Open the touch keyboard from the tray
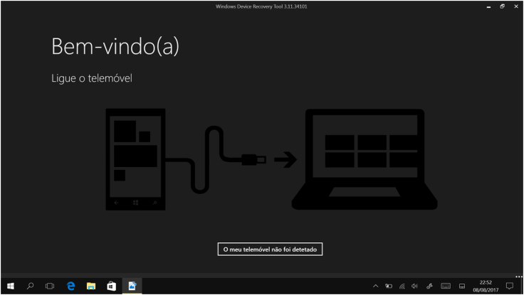The image size is (524, 295). pos(446,286)
